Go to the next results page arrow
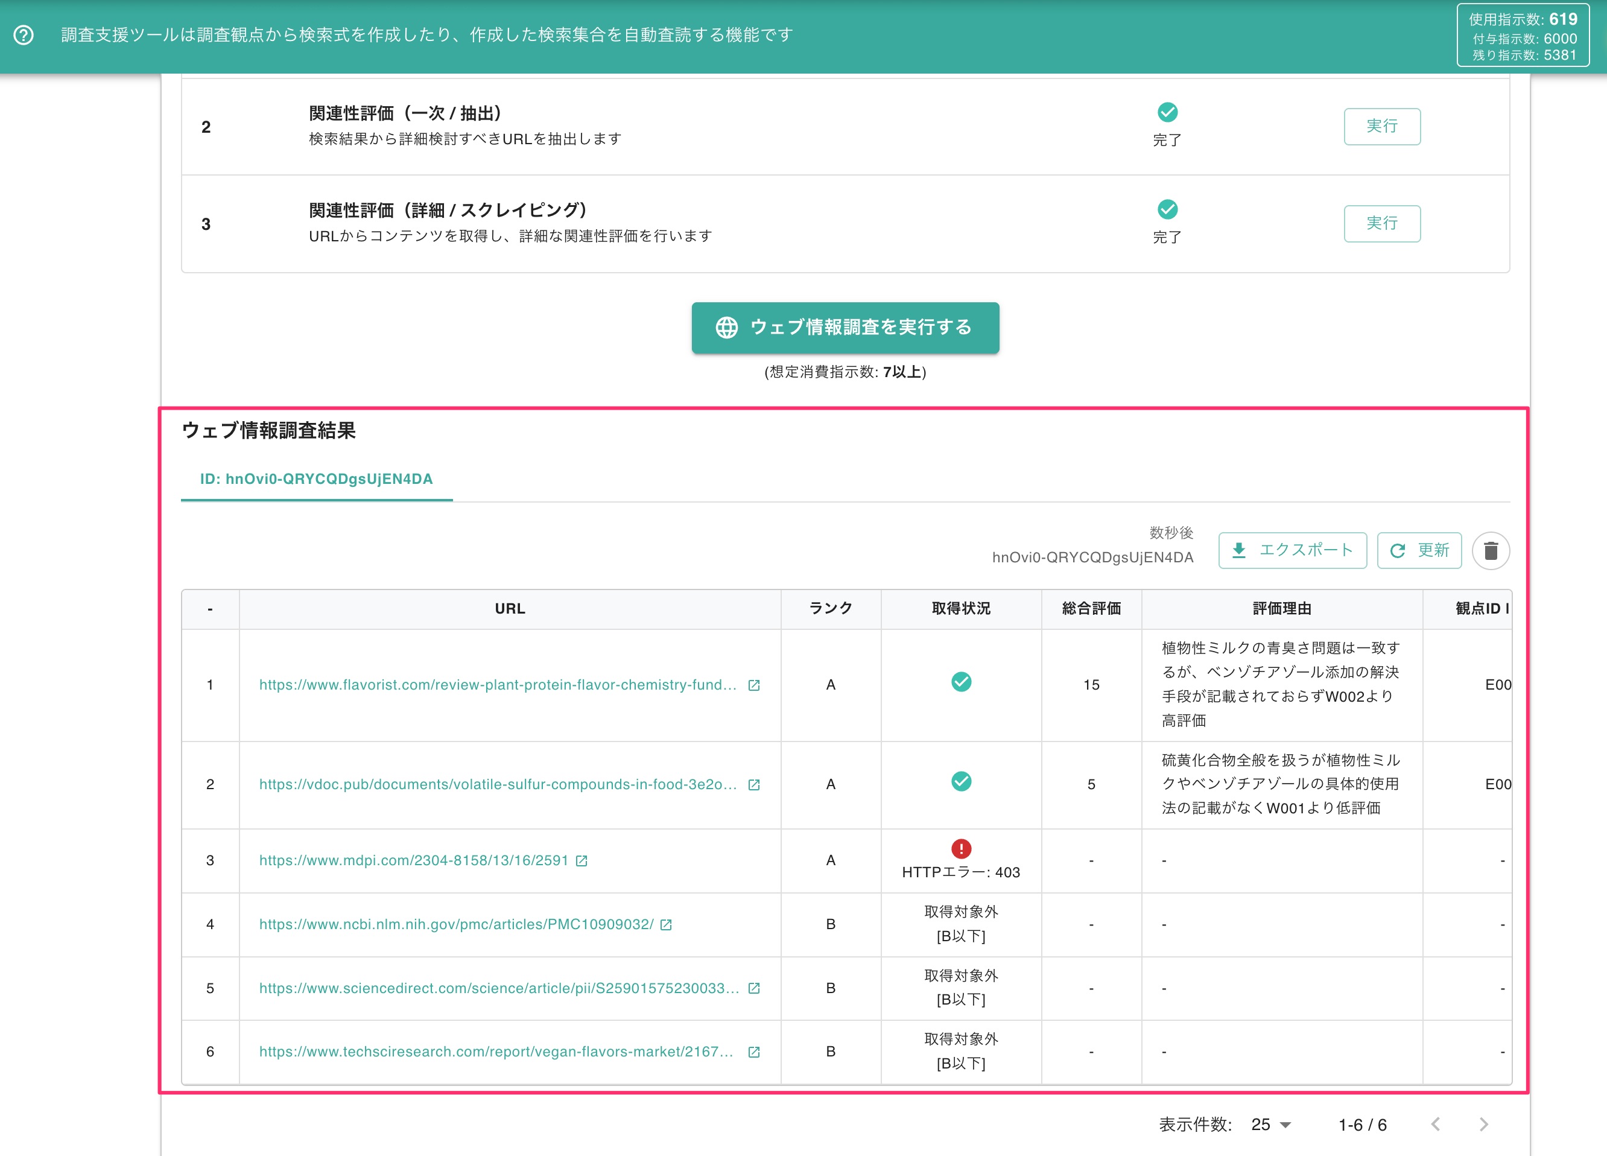 1484,1124
